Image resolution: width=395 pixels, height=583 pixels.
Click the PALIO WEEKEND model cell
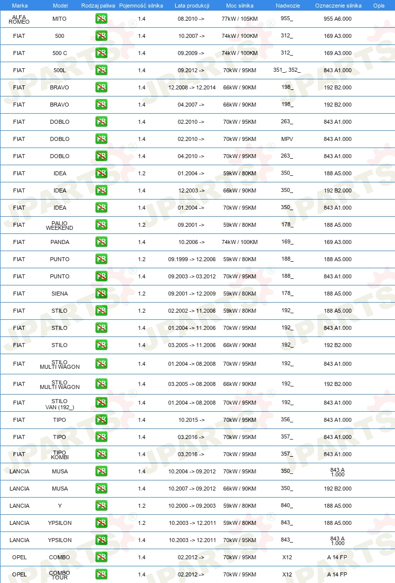60,225
